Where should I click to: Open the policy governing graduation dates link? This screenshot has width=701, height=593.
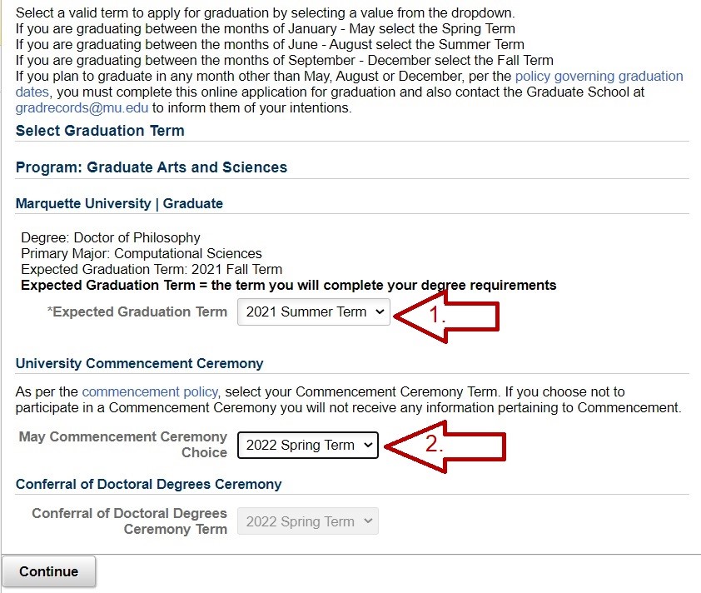[x=599, y=76]
